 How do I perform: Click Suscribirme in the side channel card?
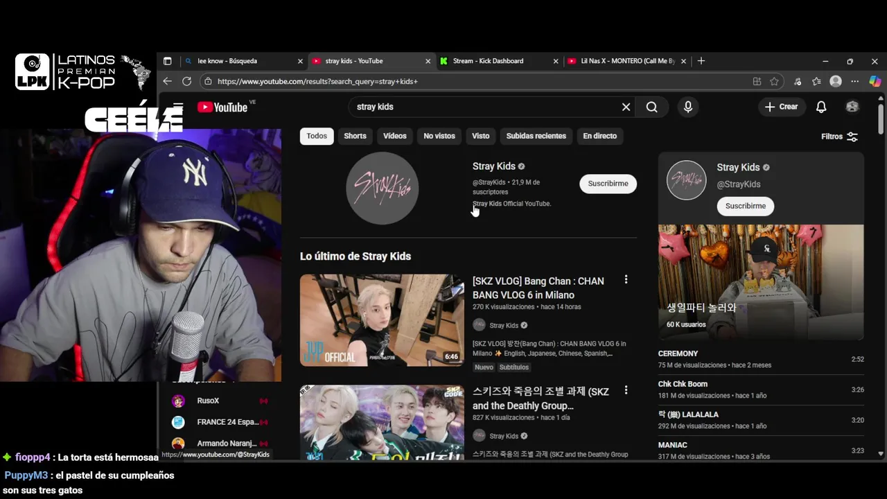coord(746,206)
